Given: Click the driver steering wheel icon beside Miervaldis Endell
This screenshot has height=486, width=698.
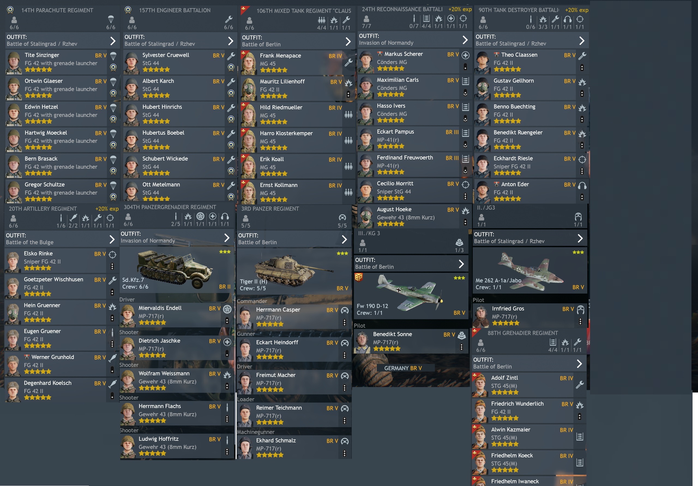Looking at the screenshot, I should tap(227, 309).
